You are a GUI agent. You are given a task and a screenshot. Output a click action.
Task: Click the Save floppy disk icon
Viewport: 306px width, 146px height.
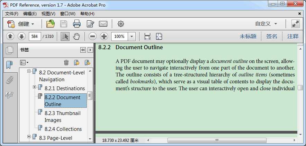(x=64, y=24)
